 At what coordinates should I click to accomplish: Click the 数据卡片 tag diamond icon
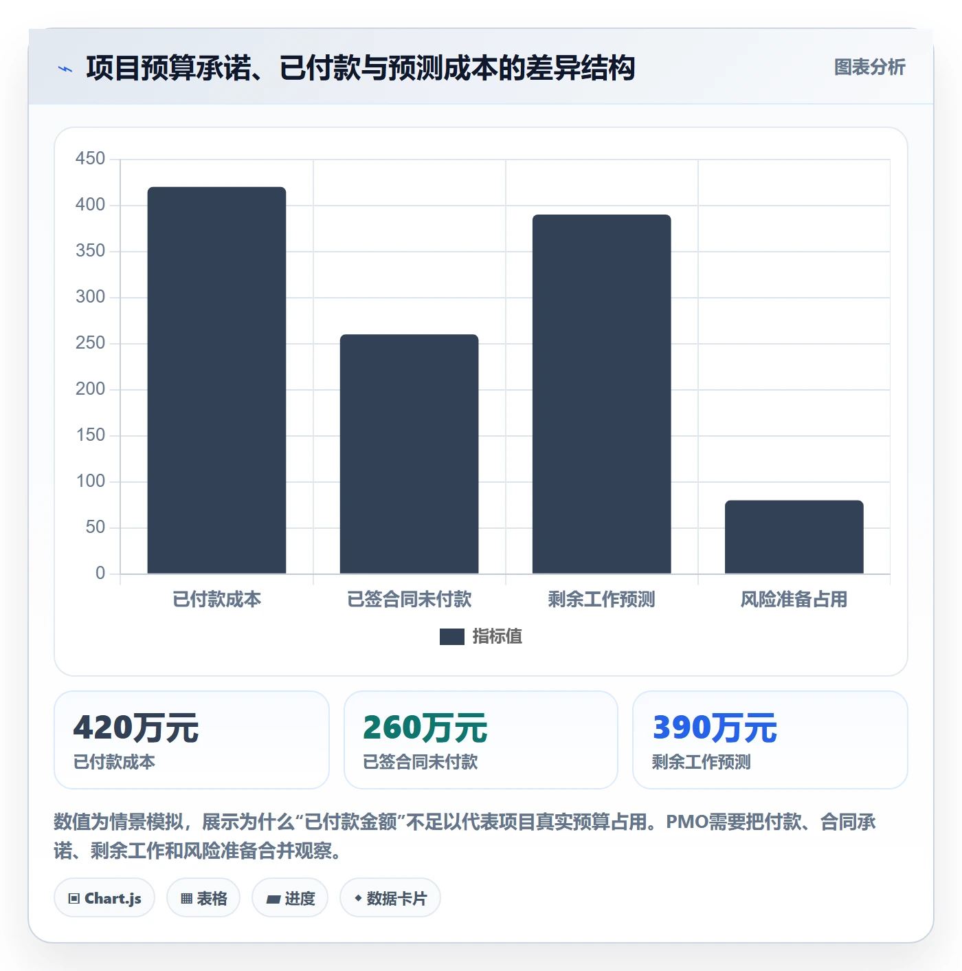pyautogui.click(x=358, y=898)
